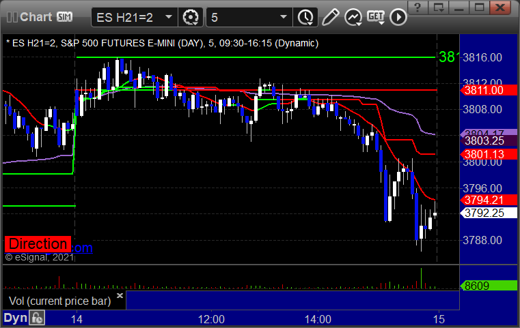This screenshot has width=520, height=328.
Task: Click the 14:00 time axis label
Action: (x=318, y=319)
